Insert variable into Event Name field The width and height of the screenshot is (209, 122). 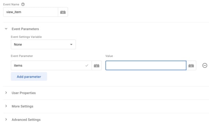pos(63,12)
